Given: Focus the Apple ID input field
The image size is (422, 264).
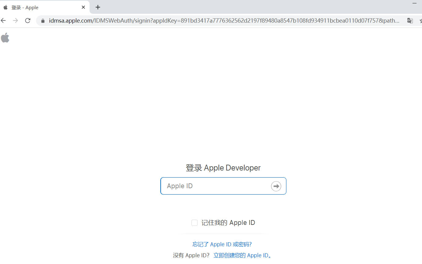Looking at the screenshot, I should [x=223, y=186].
